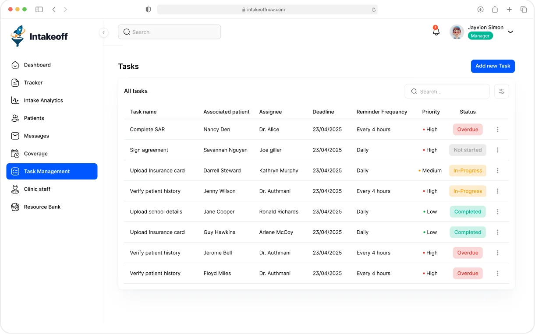The image size is (535, 334).
Task: Click magnifier icon in top search bar
Action: click(127, 32)
